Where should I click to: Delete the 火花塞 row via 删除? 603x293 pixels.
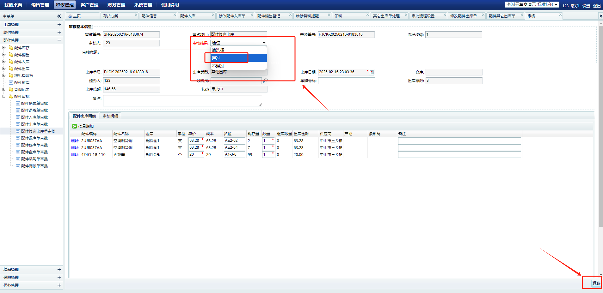75,155
